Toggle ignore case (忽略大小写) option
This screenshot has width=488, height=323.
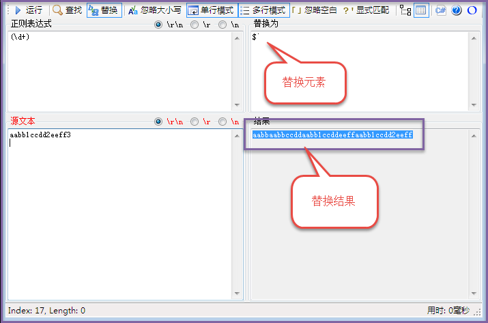click(x=154, y=10)
